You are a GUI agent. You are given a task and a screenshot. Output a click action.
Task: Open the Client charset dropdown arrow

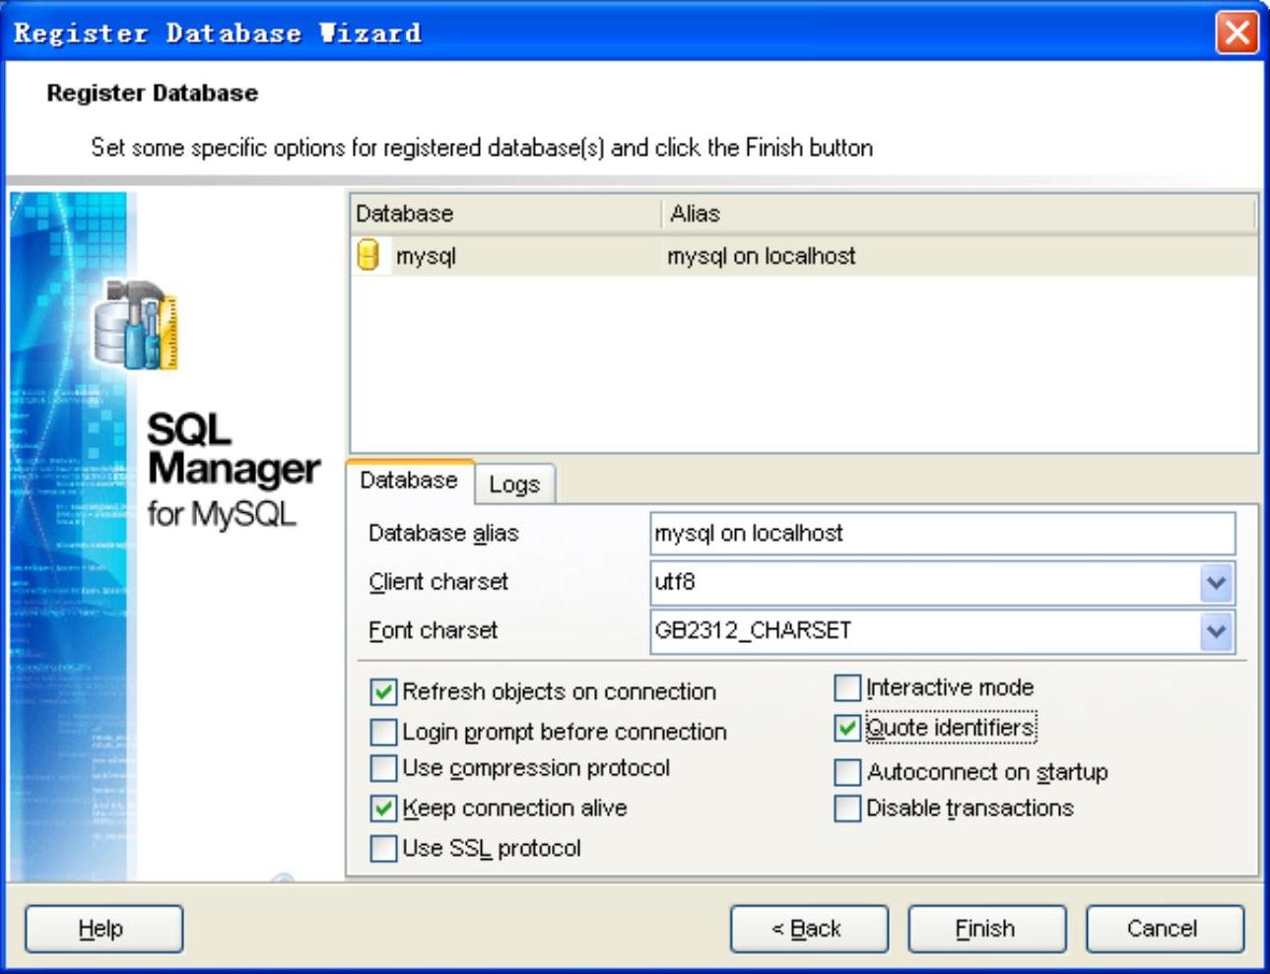(1217, 582)
